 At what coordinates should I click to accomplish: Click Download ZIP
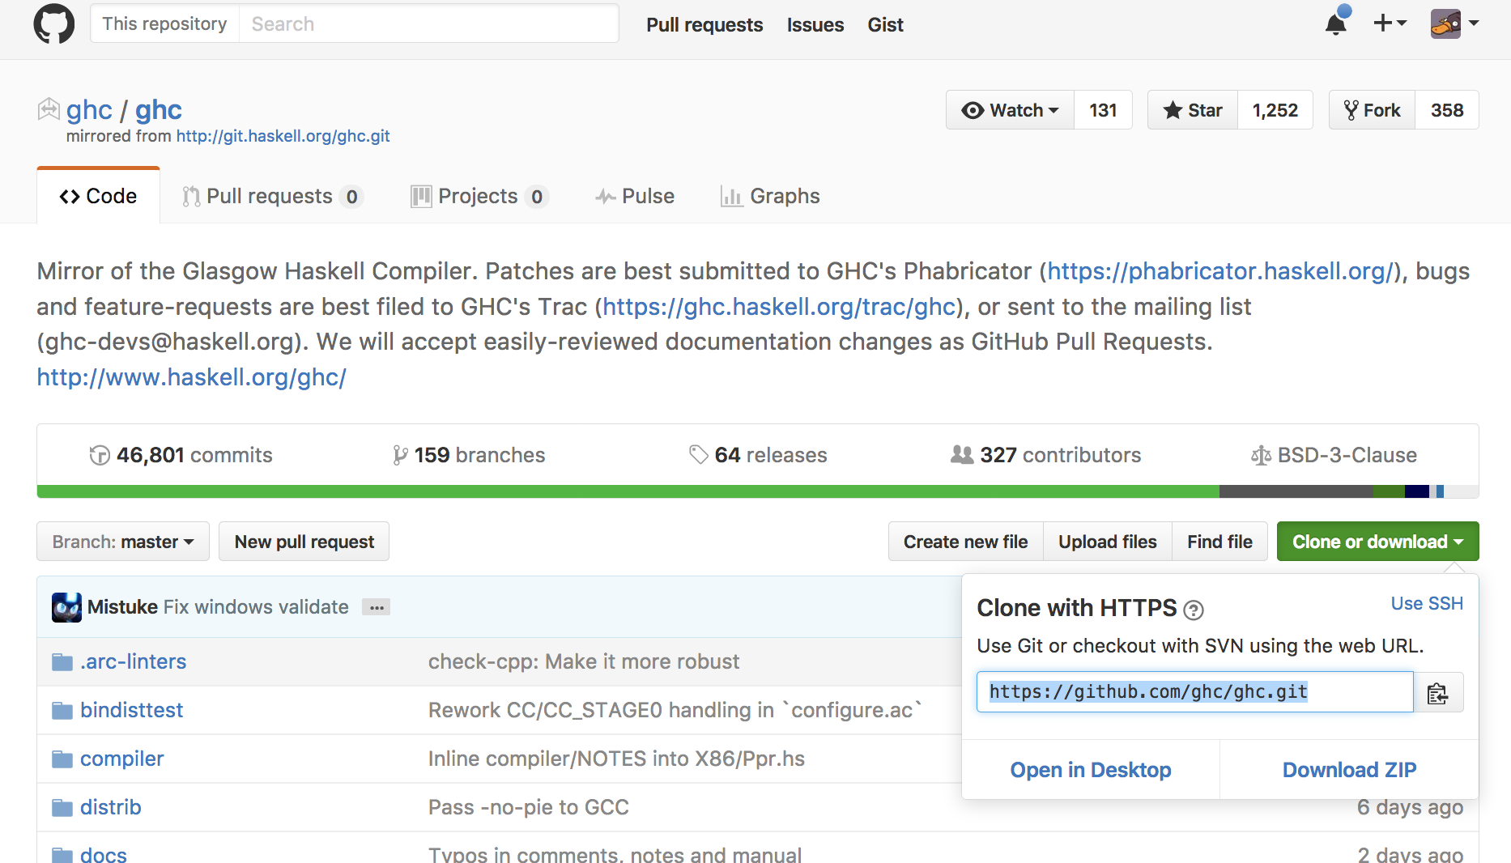point(1350,770)
